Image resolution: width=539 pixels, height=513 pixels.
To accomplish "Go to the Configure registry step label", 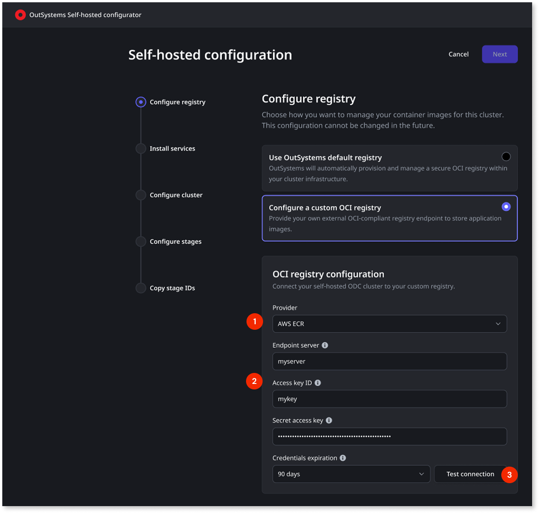I will 178,102.
